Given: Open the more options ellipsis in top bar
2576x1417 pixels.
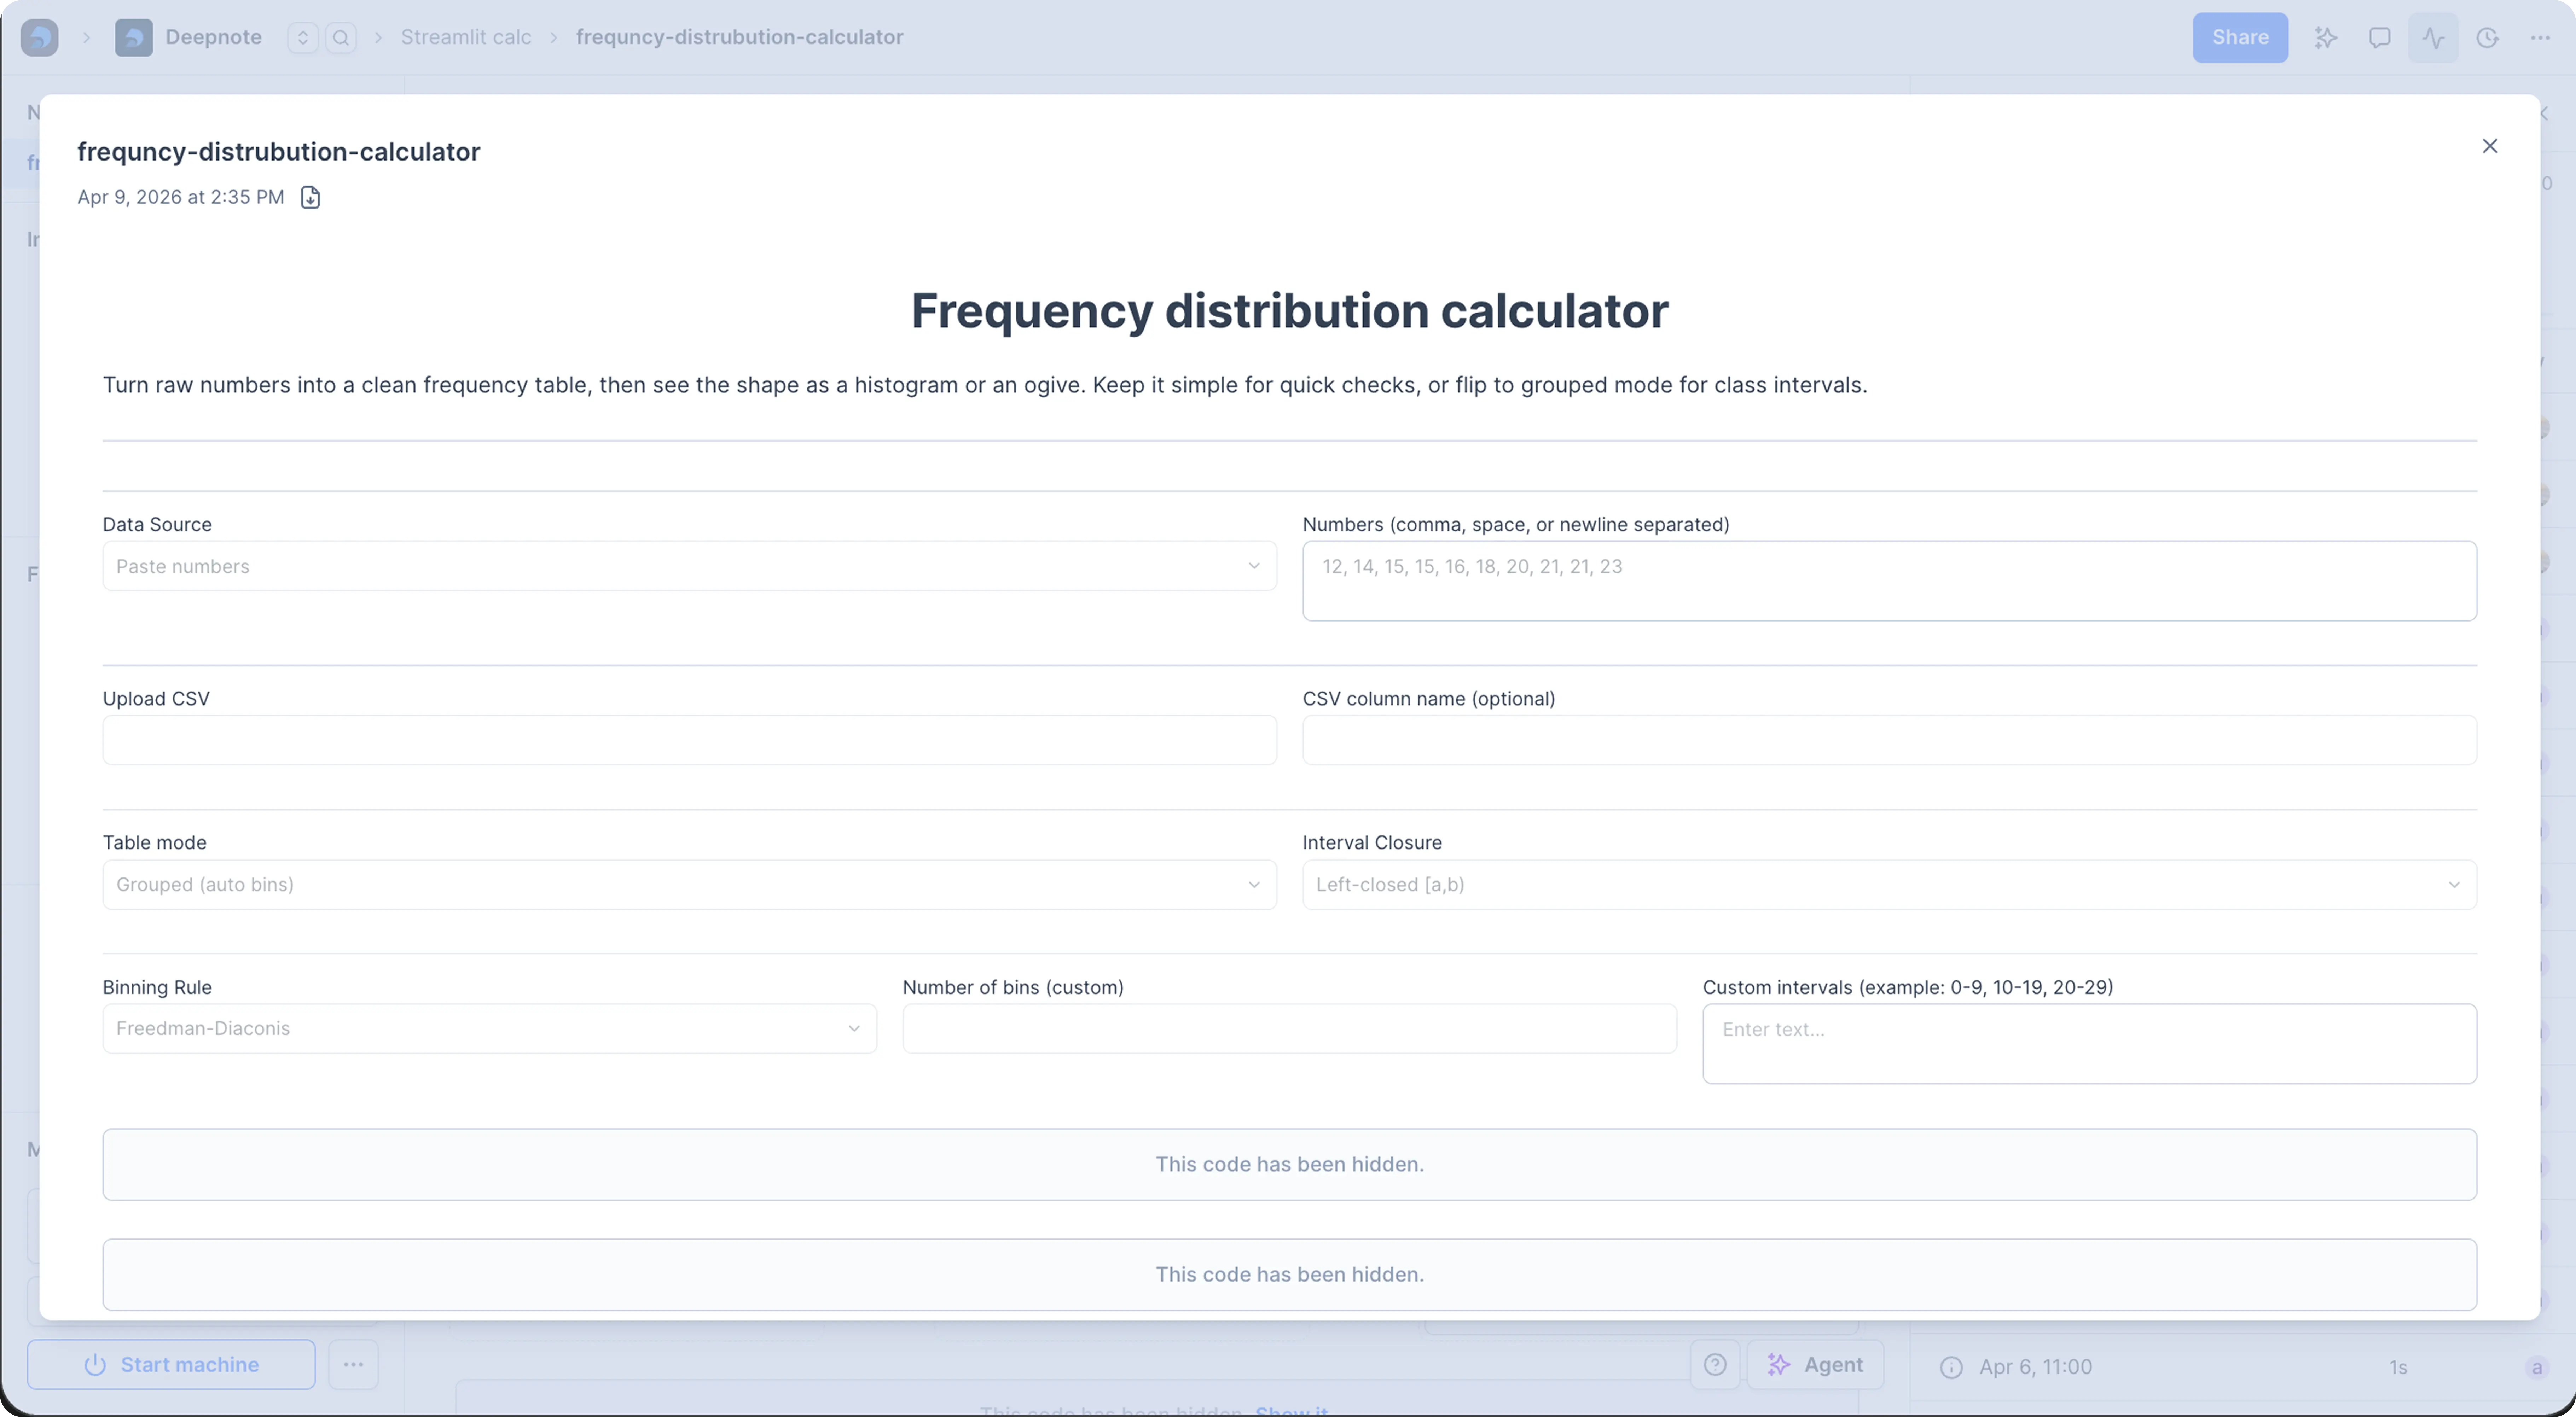Looking at the screenshot, I should click(x=2540, y=37).
